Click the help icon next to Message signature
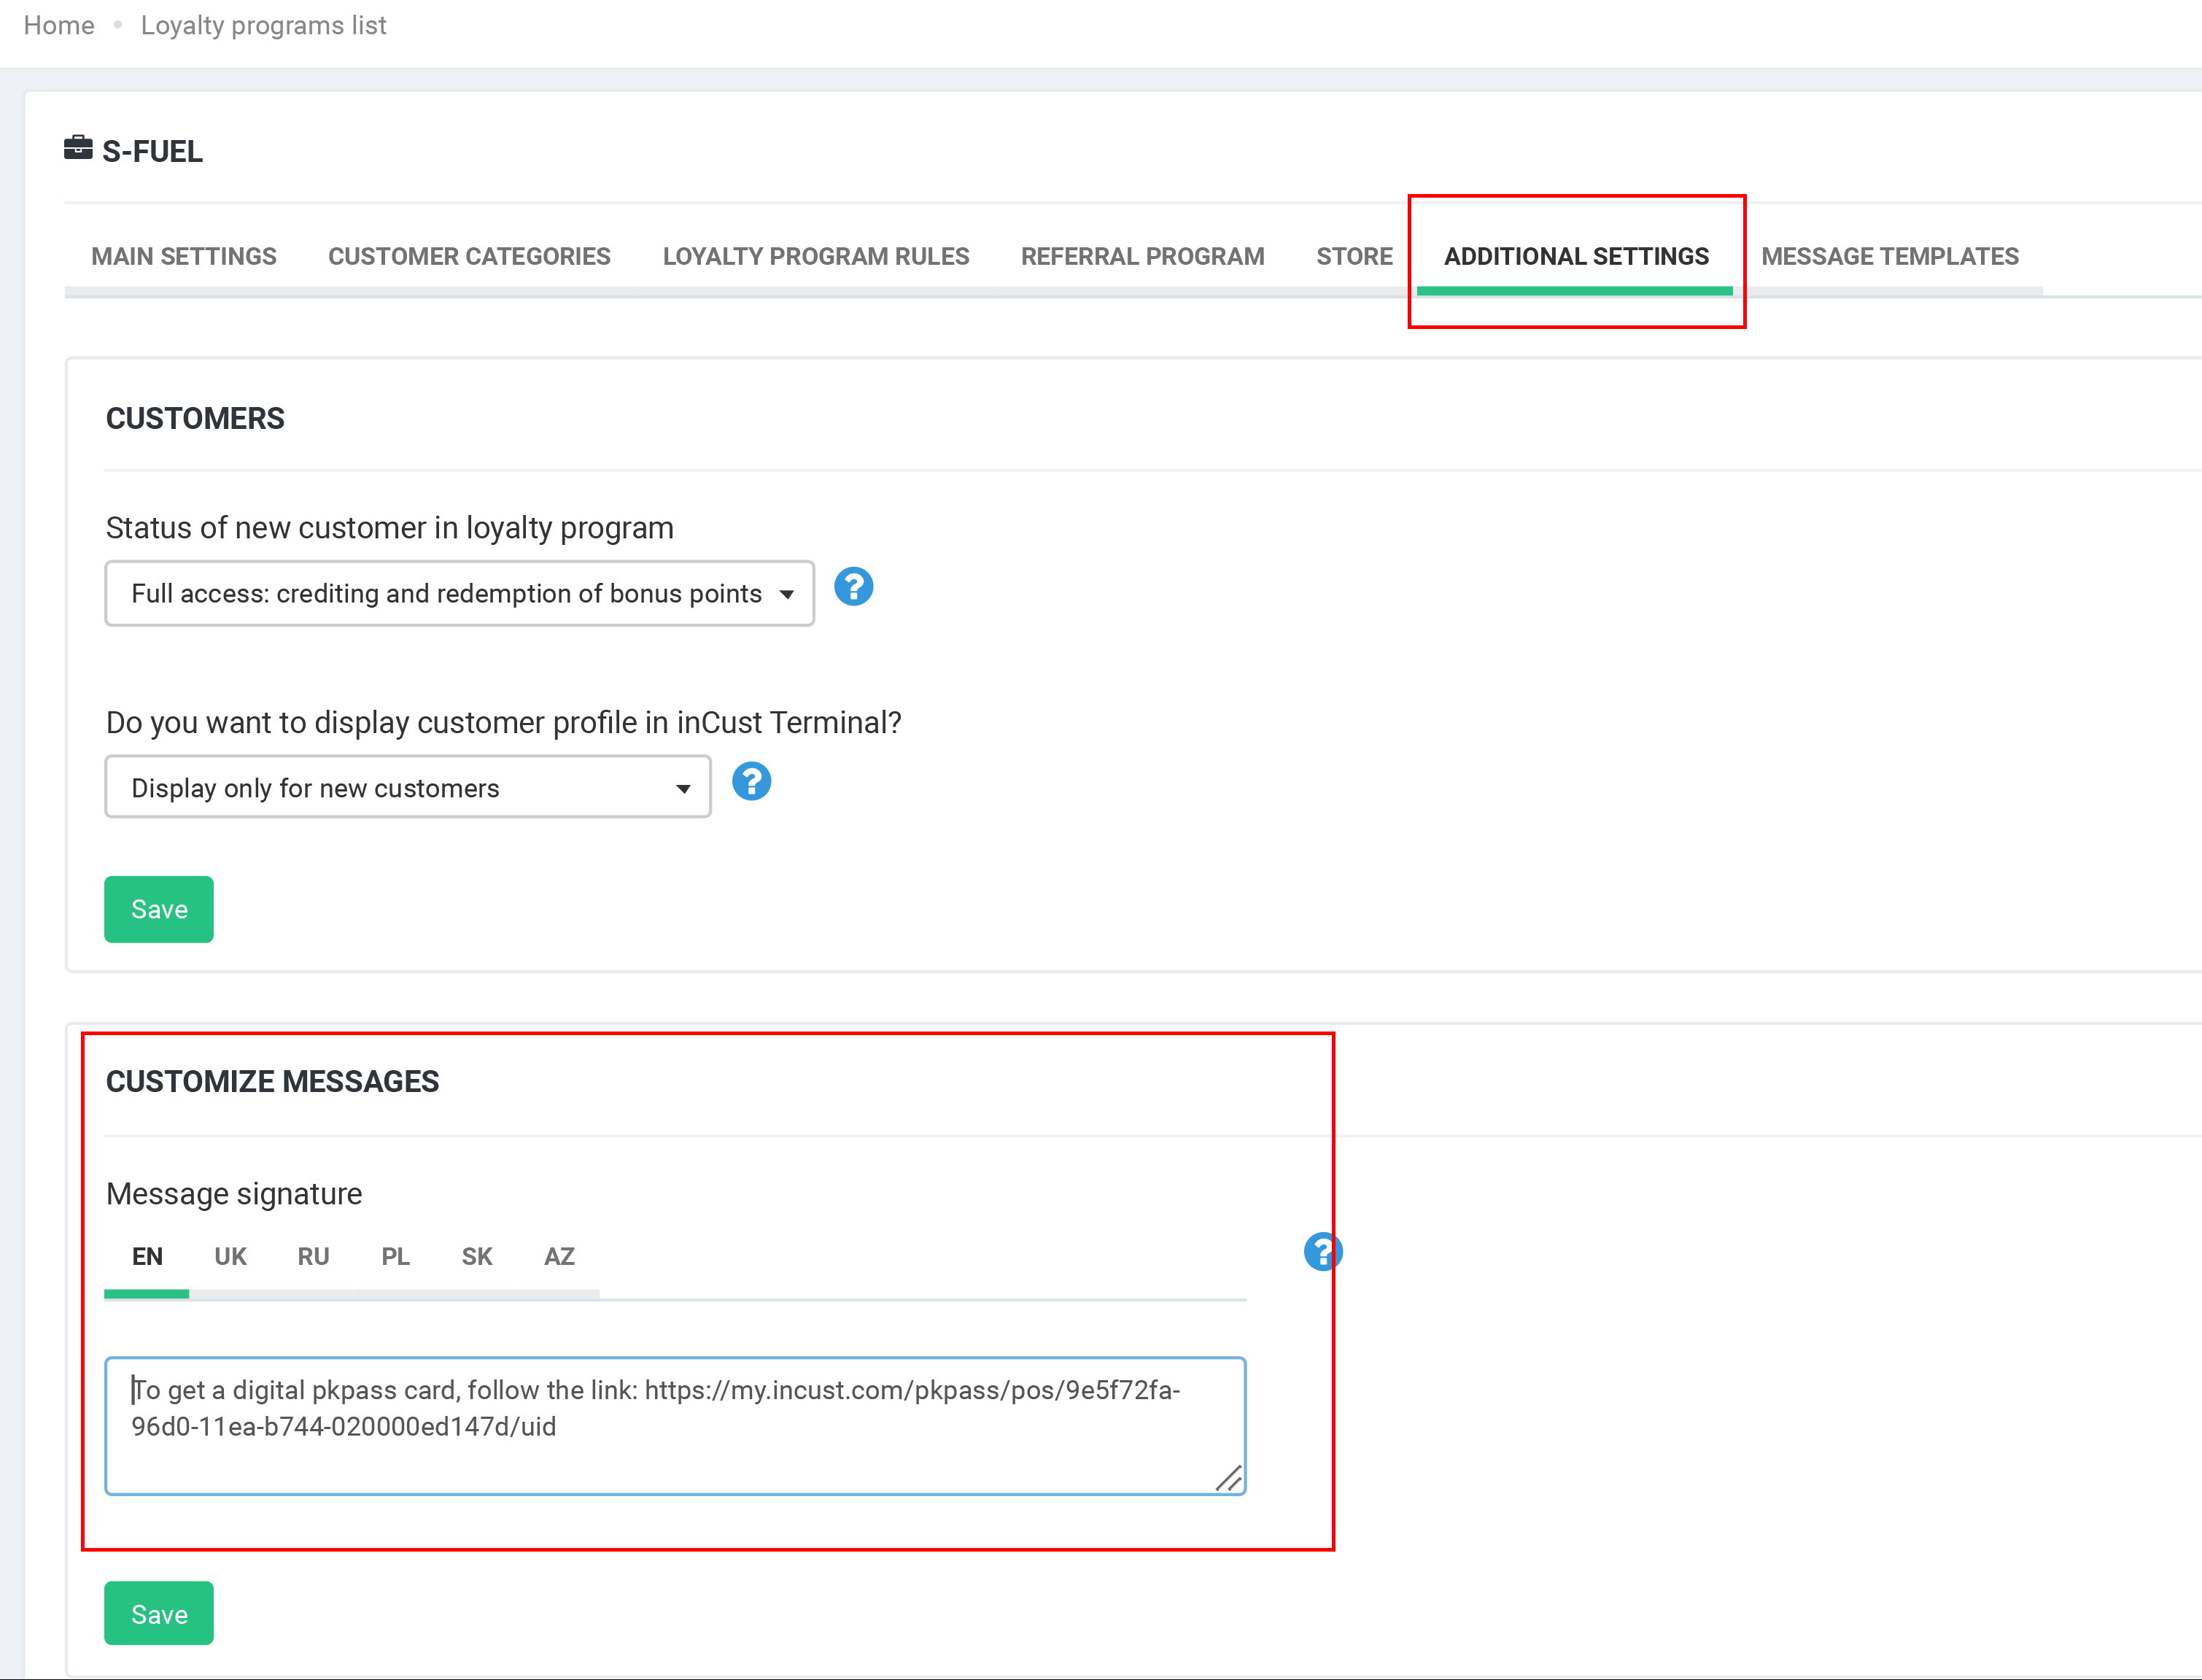The height and width of the screenshot is (1680, 2202). (1322, 1252)
